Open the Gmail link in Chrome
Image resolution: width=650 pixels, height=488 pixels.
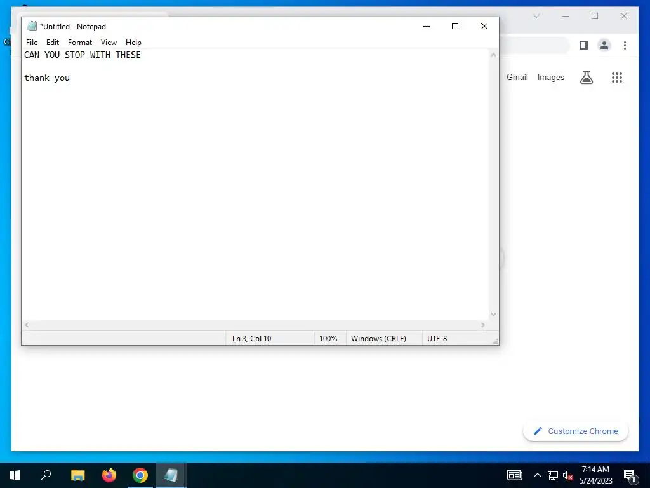pos(517,77)
